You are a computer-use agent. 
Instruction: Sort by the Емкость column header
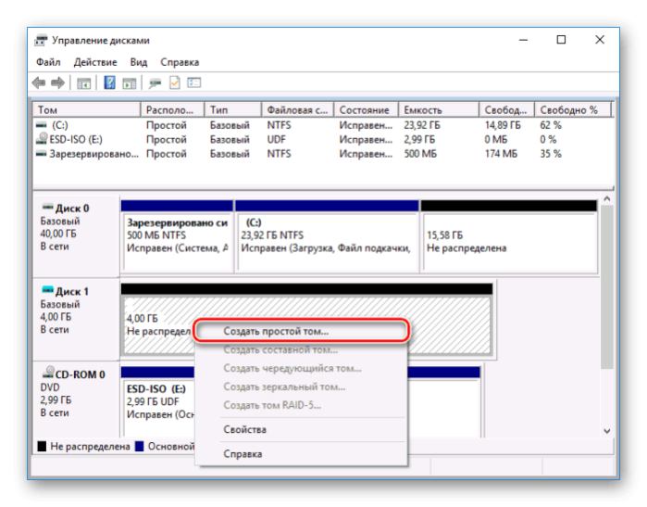[x=439, y=110]
